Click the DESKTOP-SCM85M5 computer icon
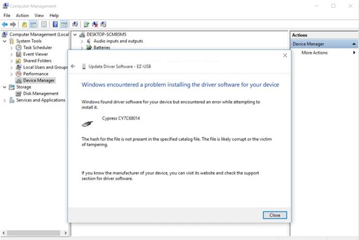Image resolution: width=359 pixels, height=240 pixels. (x=82, y=34)
